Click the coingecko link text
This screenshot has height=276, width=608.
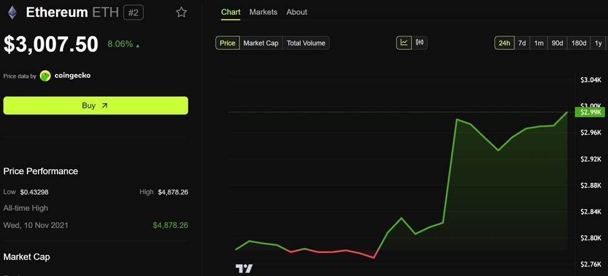72,75
